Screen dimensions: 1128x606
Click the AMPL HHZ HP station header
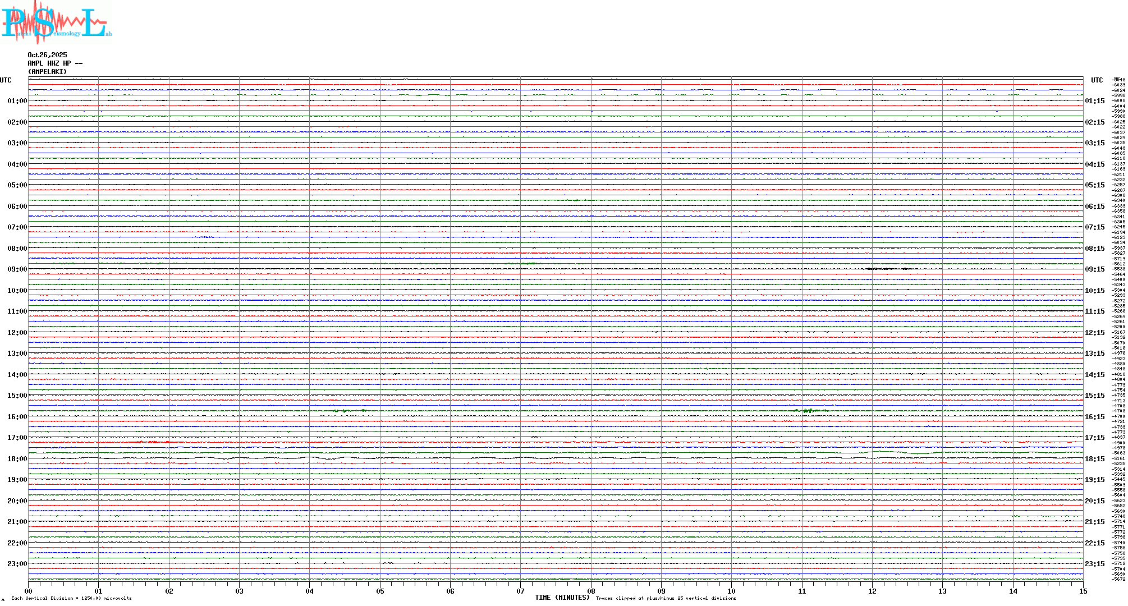click(x=55, y=63)
